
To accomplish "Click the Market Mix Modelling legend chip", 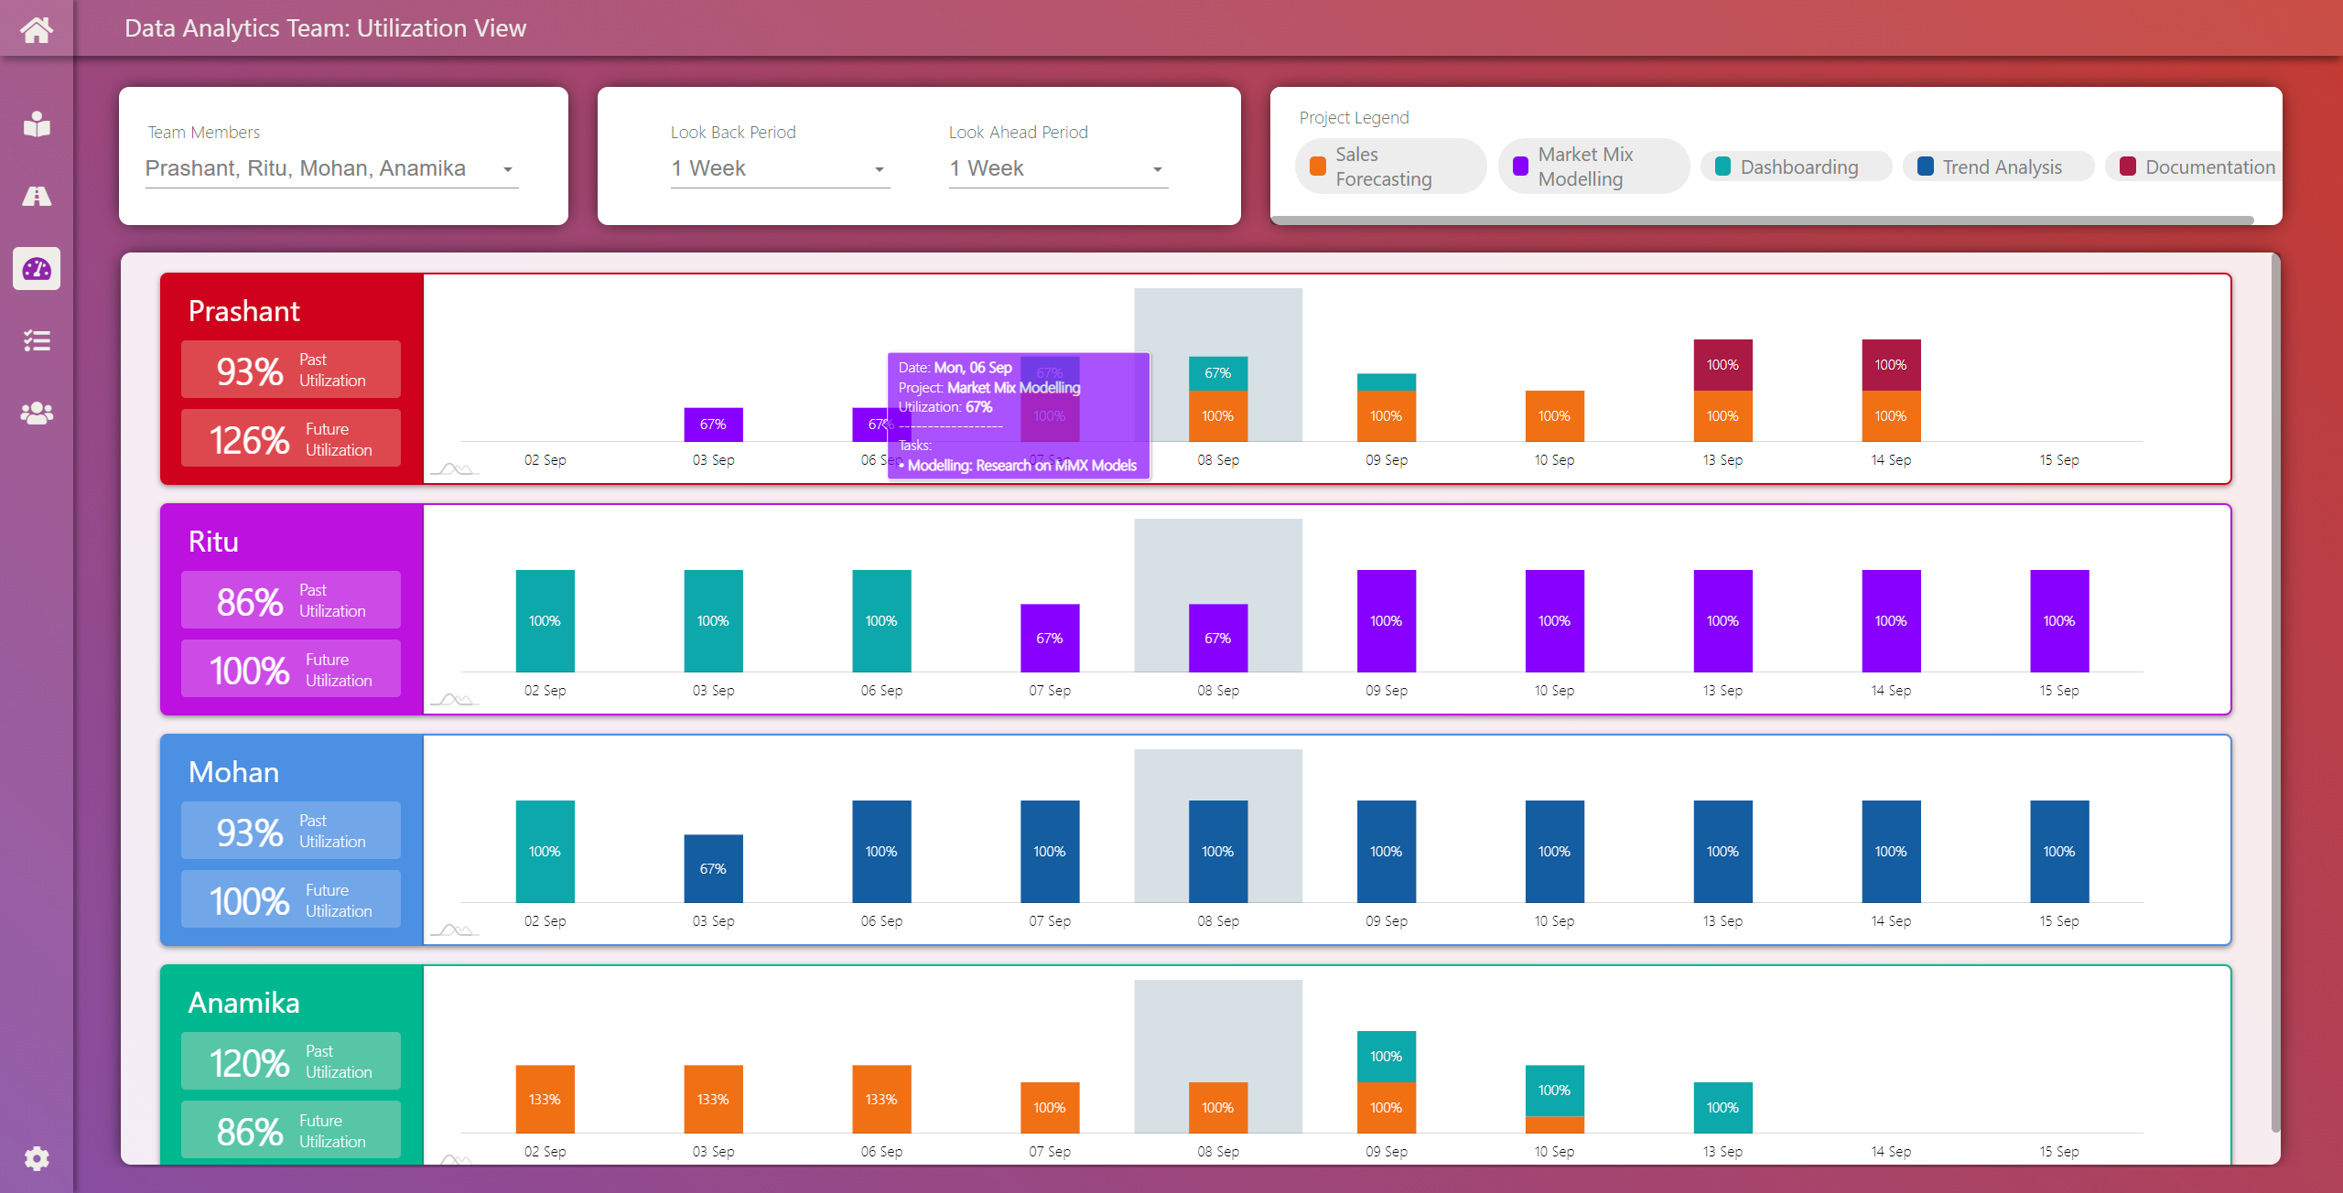I will pyautogui.click(x=1593, y=166).
